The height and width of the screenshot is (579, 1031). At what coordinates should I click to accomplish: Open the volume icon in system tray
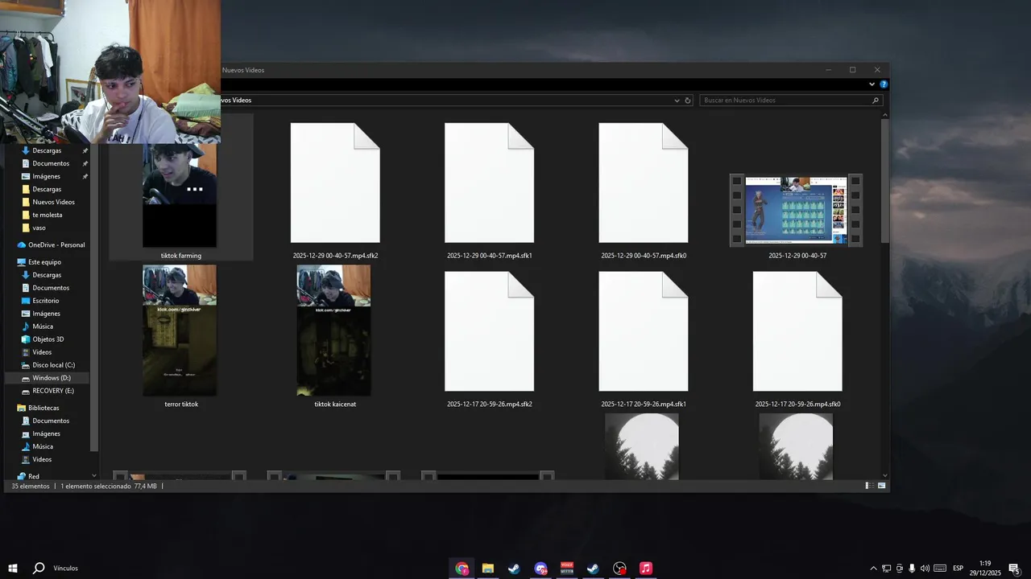click(x=925, y=569)
